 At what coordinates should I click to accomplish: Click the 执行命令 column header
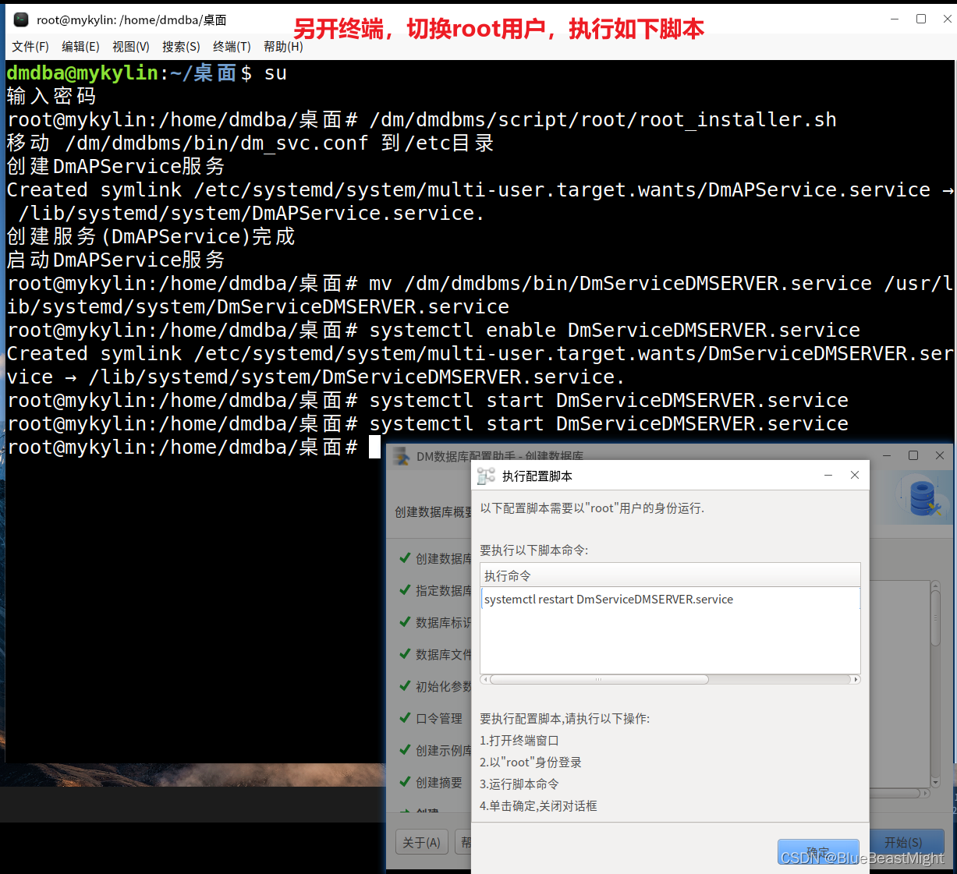pos(671,575)
